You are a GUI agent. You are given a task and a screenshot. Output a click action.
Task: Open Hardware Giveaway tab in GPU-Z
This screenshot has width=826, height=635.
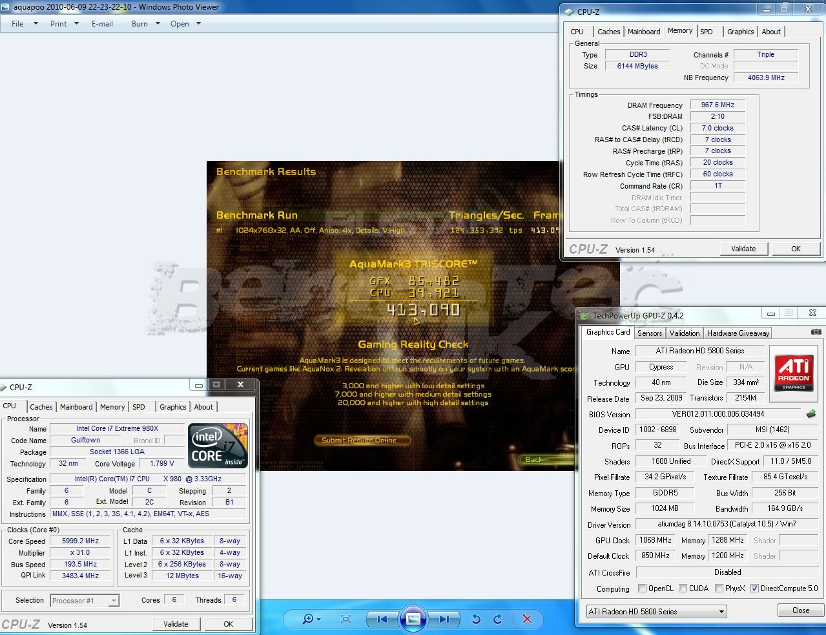click(738, 333)
